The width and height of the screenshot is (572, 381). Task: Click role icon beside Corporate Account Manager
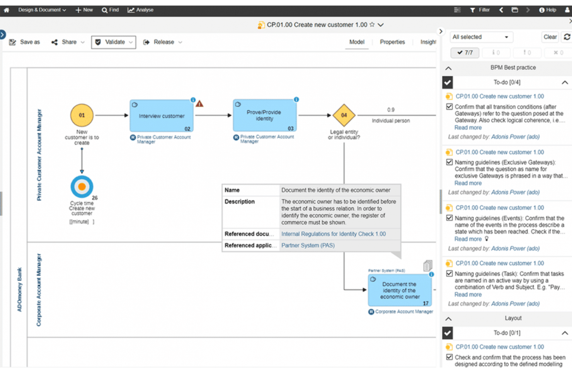[371, 312]
